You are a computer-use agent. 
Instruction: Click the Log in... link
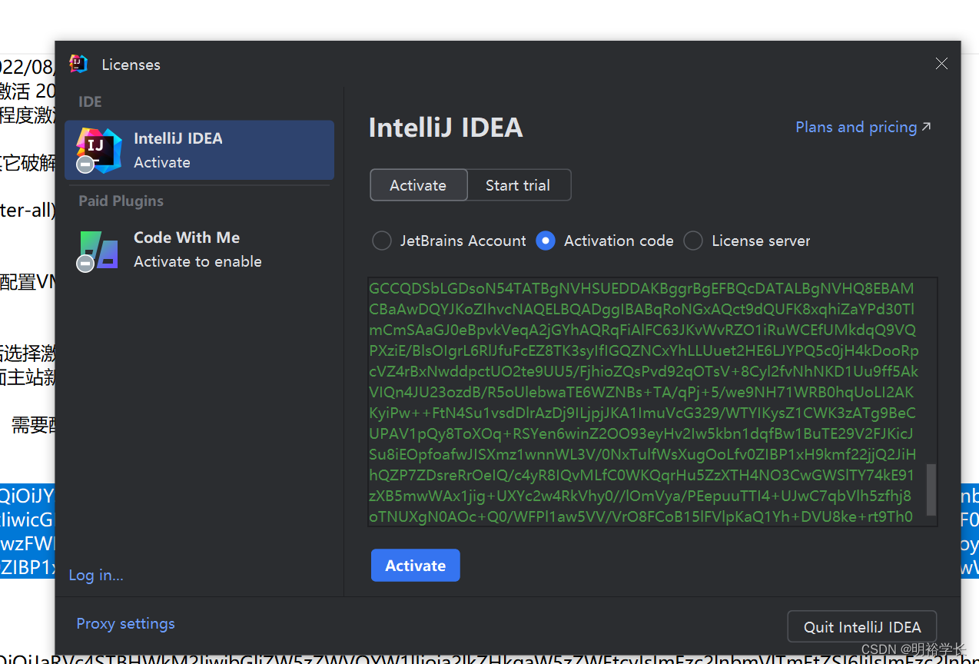tap(96, 575)
